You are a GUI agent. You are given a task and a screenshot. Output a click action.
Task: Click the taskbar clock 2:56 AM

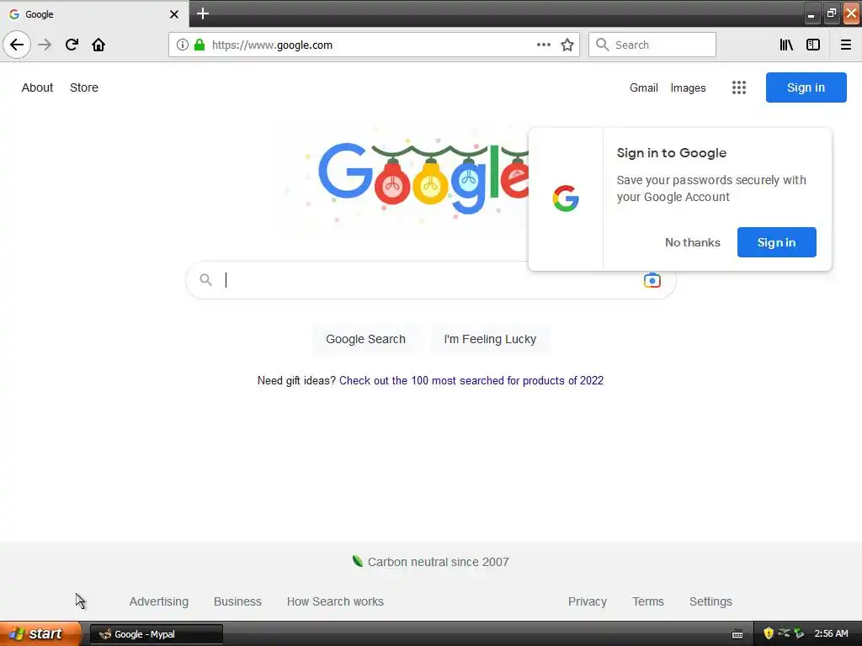[831, 633]
